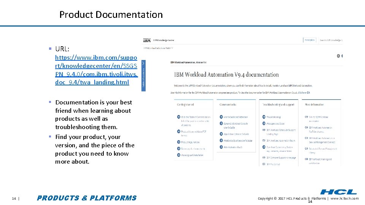Click the IBM Knowledge Center title text
The width and height of the screenshot is (365, 205).
click(x=163, y=41)
